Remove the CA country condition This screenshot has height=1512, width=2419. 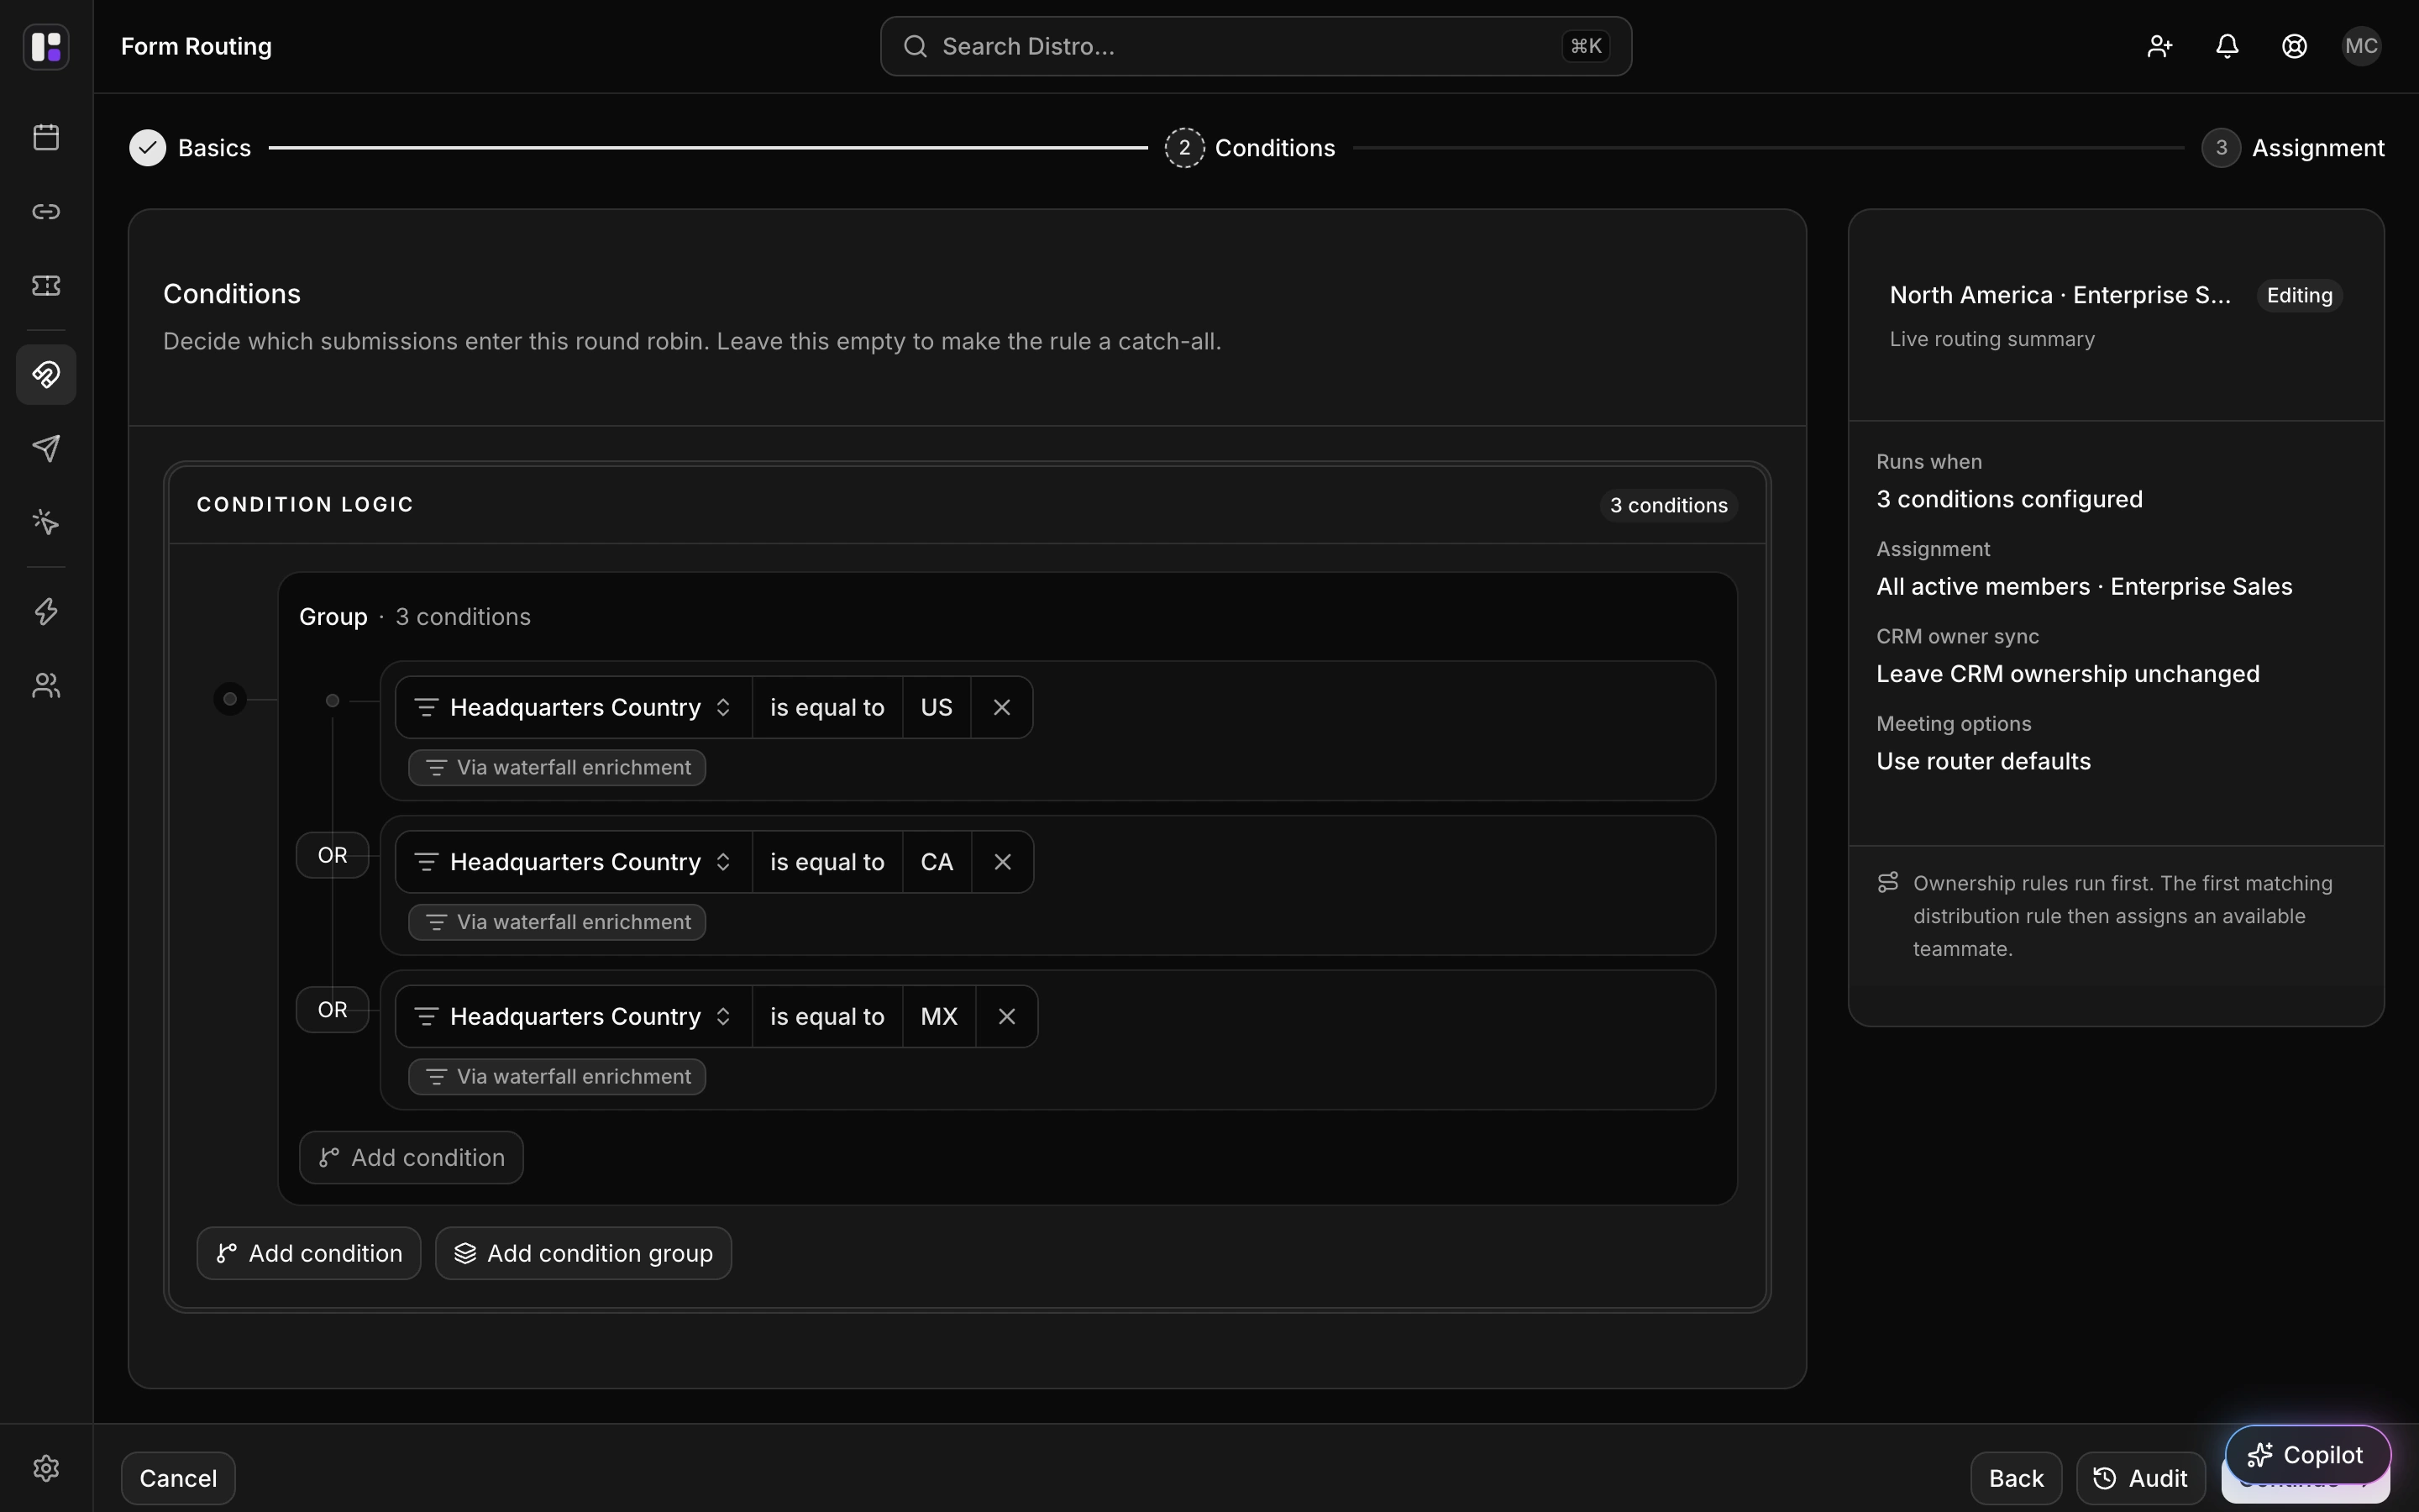[1003, 862]
